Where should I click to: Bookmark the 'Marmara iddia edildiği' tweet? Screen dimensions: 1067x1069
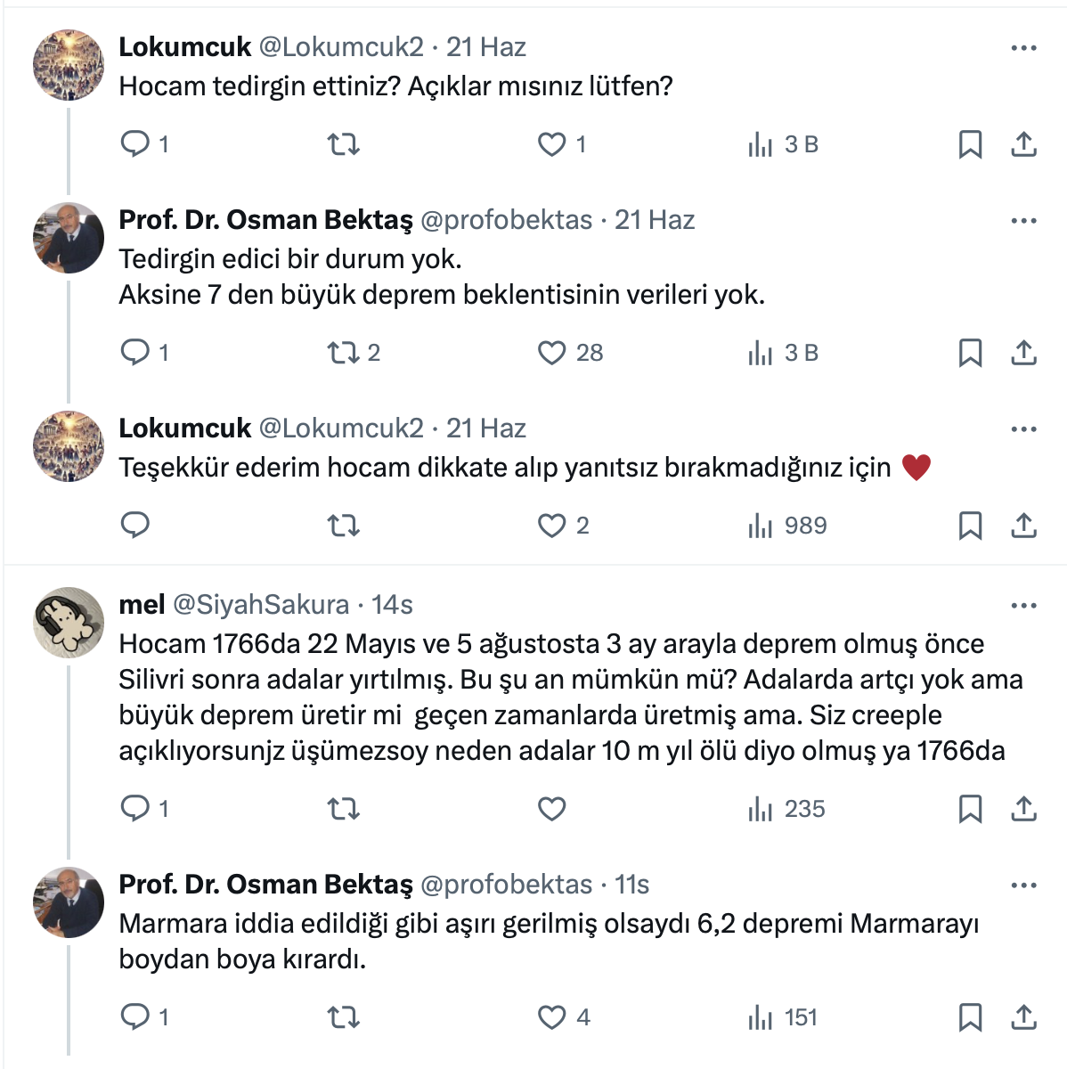(x=970, y=1017)
